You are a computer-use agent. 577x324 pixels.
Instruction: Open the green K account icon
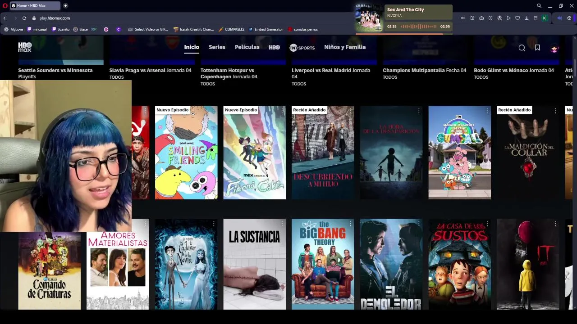[545, 18]
